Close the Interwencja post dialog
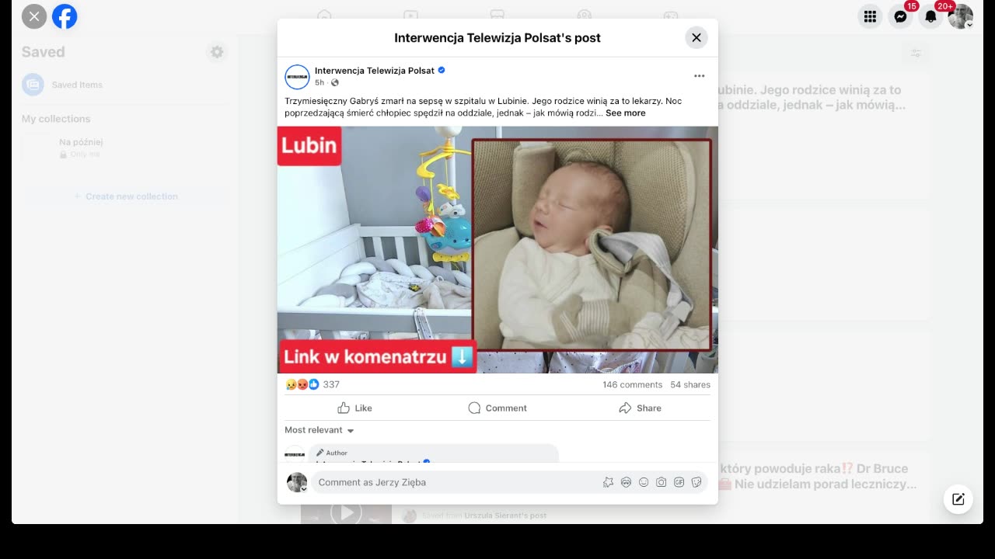Screen dimensions: 995x559 pyautogui.click(x=696, y=37)
